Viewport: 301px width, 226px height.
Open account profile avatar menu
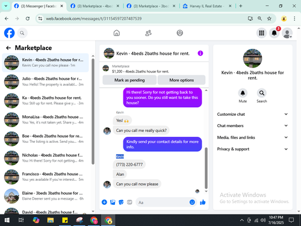287,33
